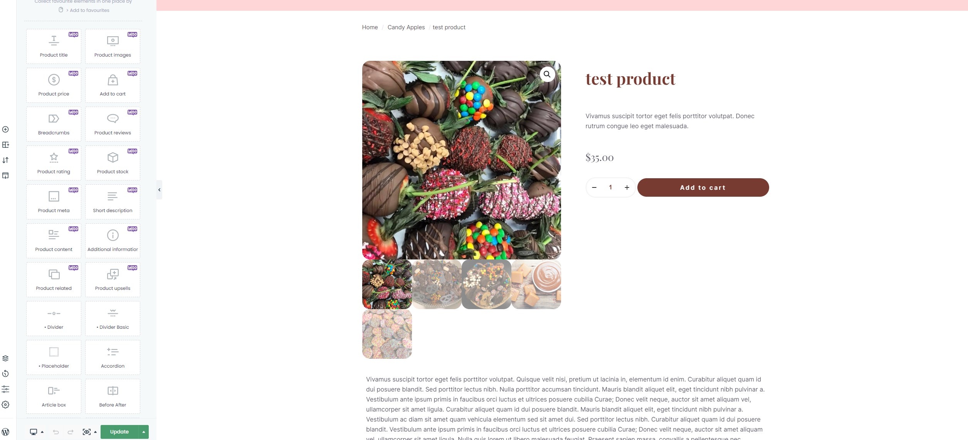
Task: Choose the Before After widget
Action: click(x=113, y=396)
